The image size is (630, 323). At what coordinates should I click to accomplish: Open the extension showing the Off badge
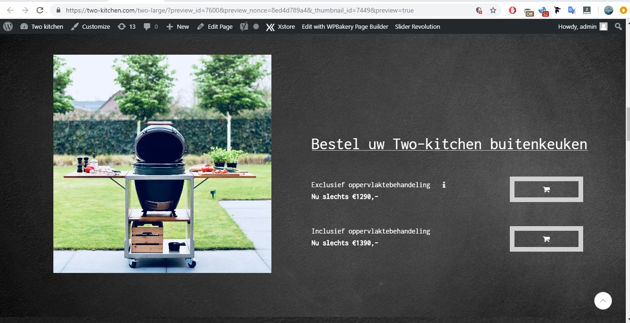pyautogui.click(x=528, y=11)
